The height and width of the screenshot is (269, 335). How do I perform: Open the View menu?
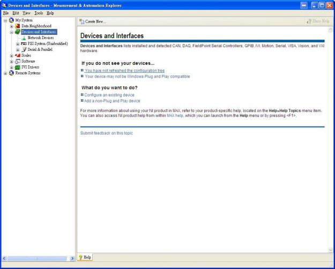pos(26,13)
